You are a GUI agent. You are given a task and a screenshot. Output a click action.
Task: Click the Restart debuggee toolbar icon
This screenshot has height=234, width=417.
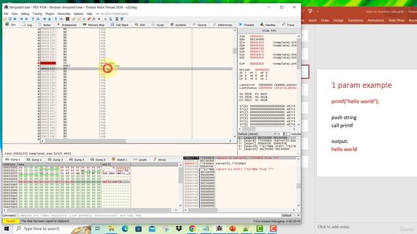10,19
